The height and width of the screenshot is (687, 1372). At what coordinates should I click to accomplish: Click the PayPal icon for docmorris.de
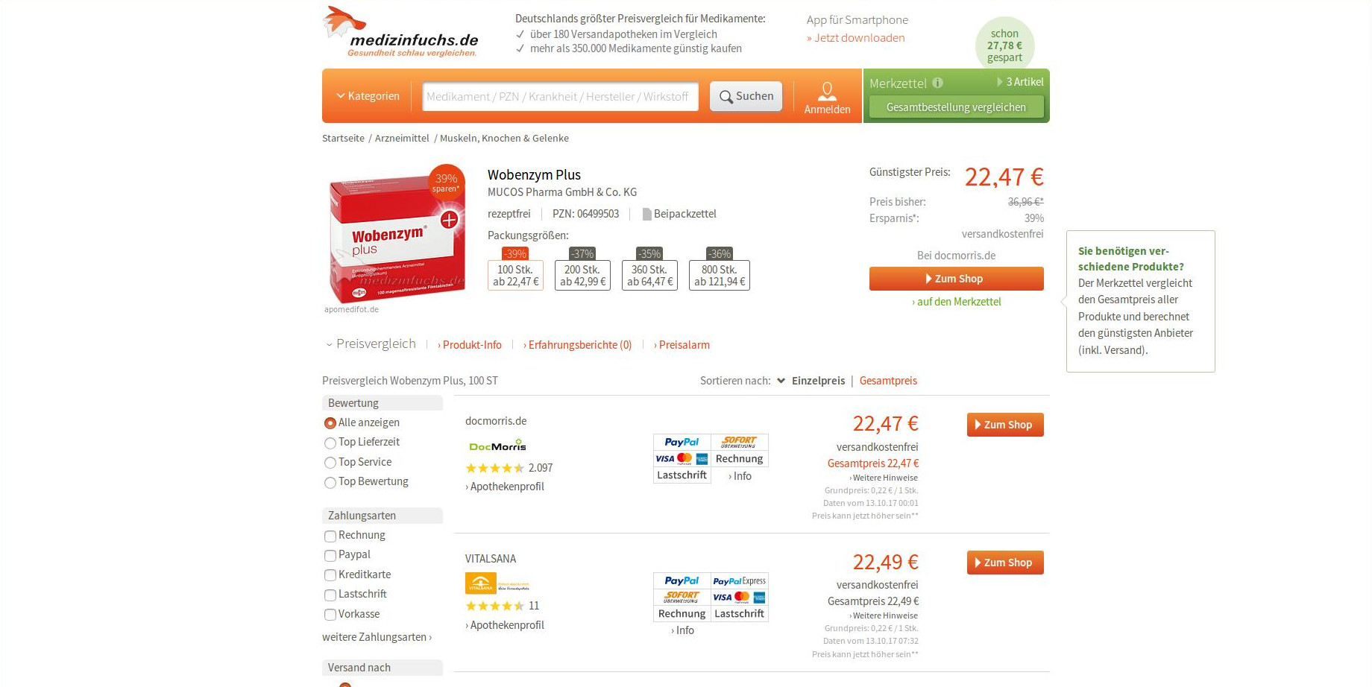pyautogui.click(x=682, y=442)
